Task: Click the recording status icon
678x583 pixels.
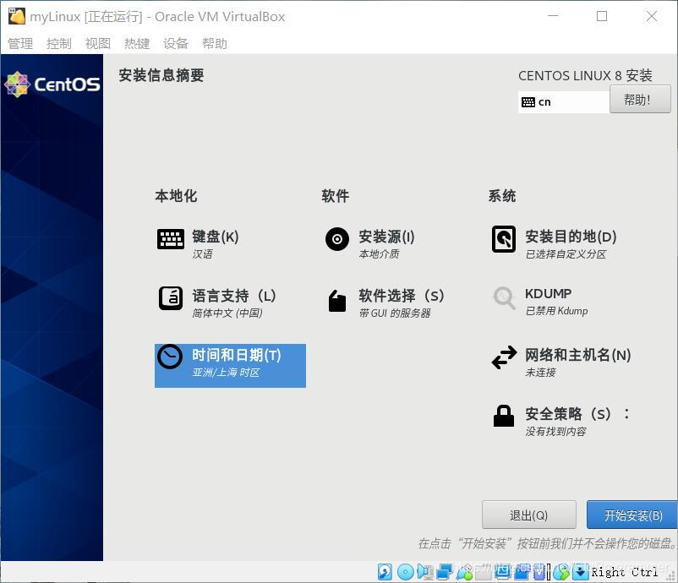Action: click(521, 572)
